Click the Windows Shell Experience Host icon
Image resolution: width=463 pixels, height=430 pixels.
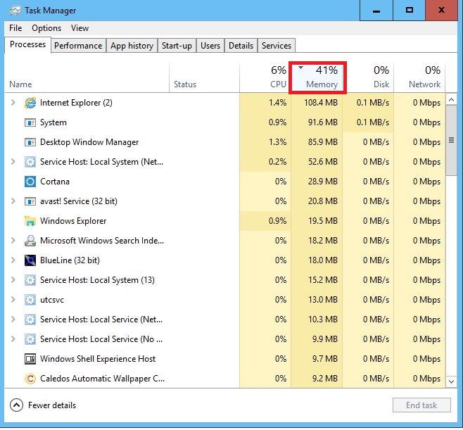[30, 359]
